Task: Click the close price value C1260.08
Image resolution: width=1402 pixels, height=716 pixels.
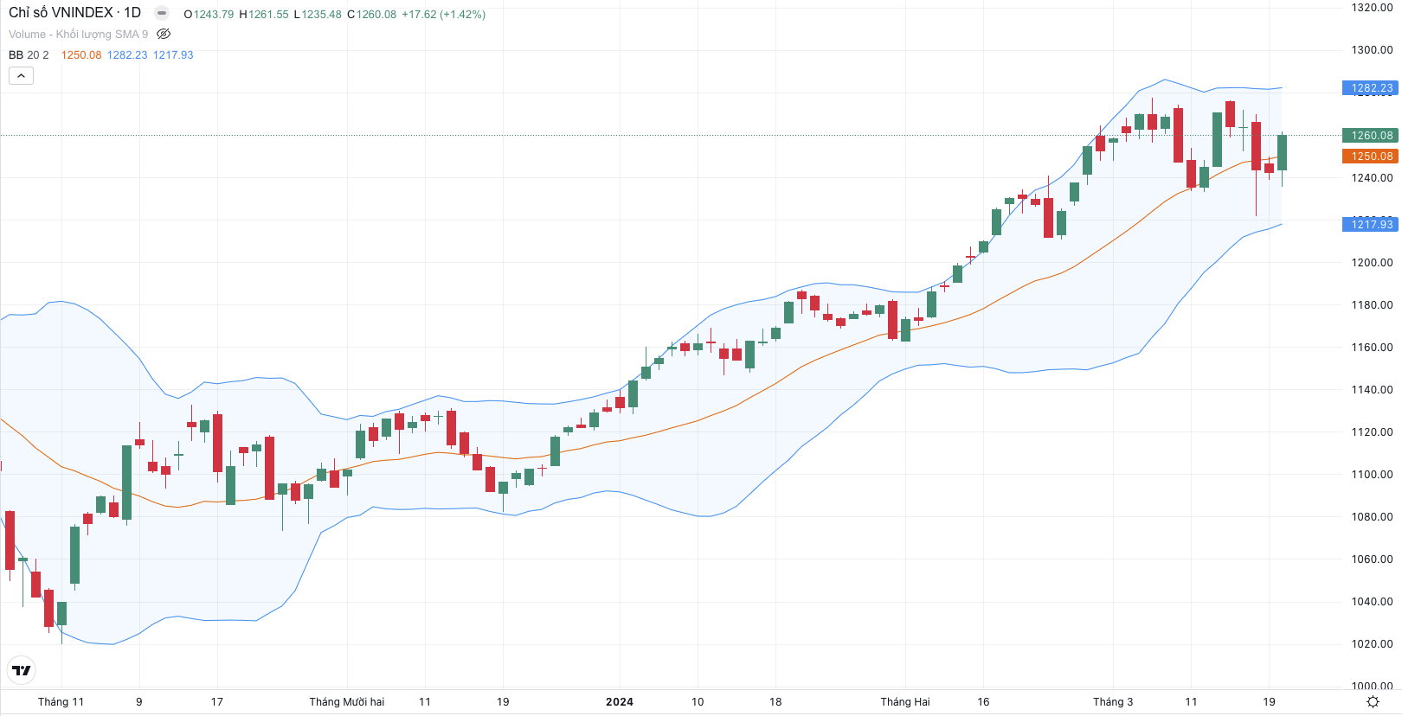Action: point(371,15)
